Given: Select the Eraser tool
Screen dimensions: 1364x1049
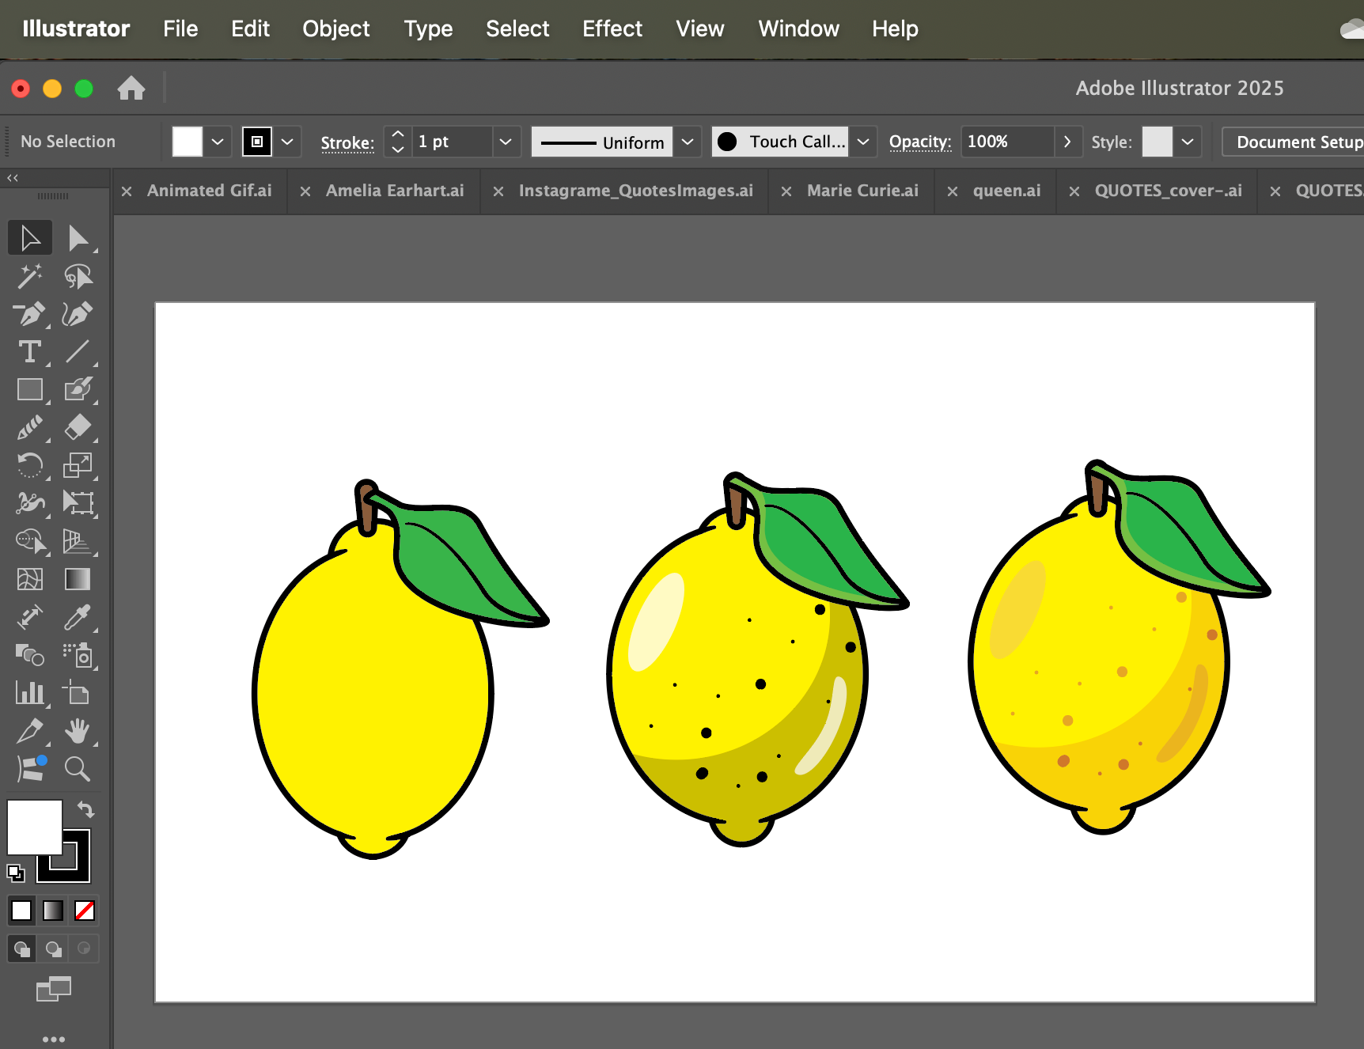Looking at the screenshot, I should click(78, 427).
